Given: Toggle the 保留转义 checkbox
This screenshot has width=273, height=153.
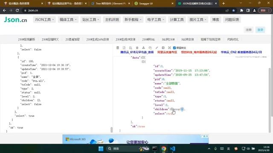Looking at the screenshot, I should 174,48.
